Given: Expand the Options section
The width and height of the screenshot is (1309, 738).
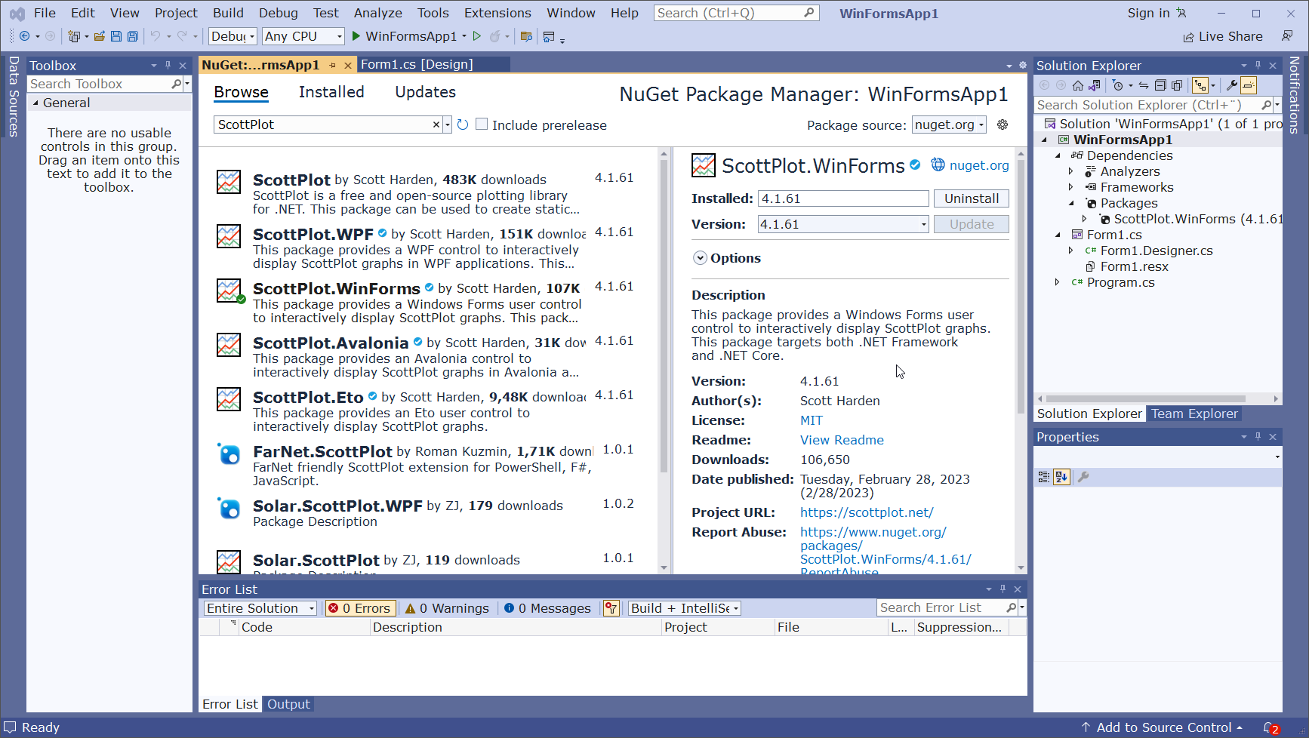Looking at the screenshot, I should (700, 258).
